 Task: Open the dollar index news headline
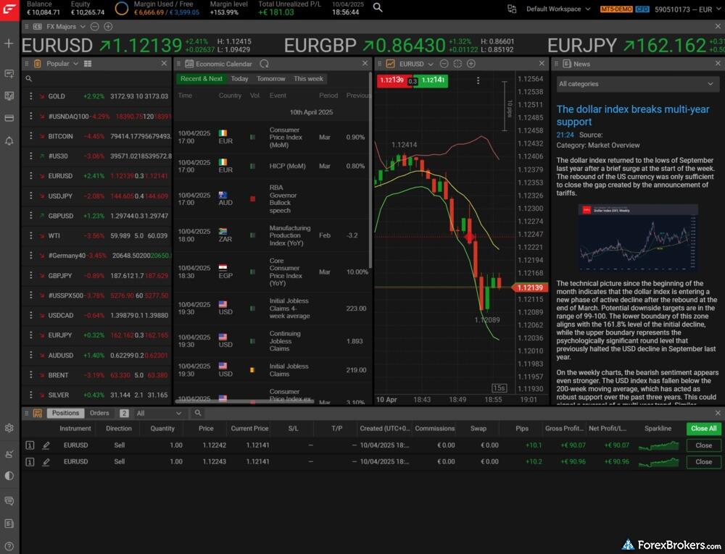pyautogui.click(x=633, y=115)
